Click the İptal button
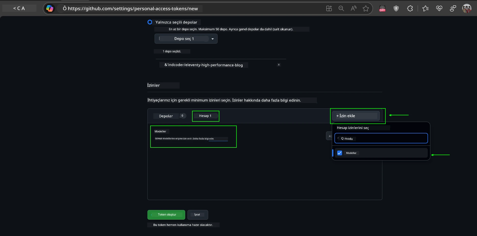Image resolution: width=477 pixels, height=236 pixels. (197, 215)
